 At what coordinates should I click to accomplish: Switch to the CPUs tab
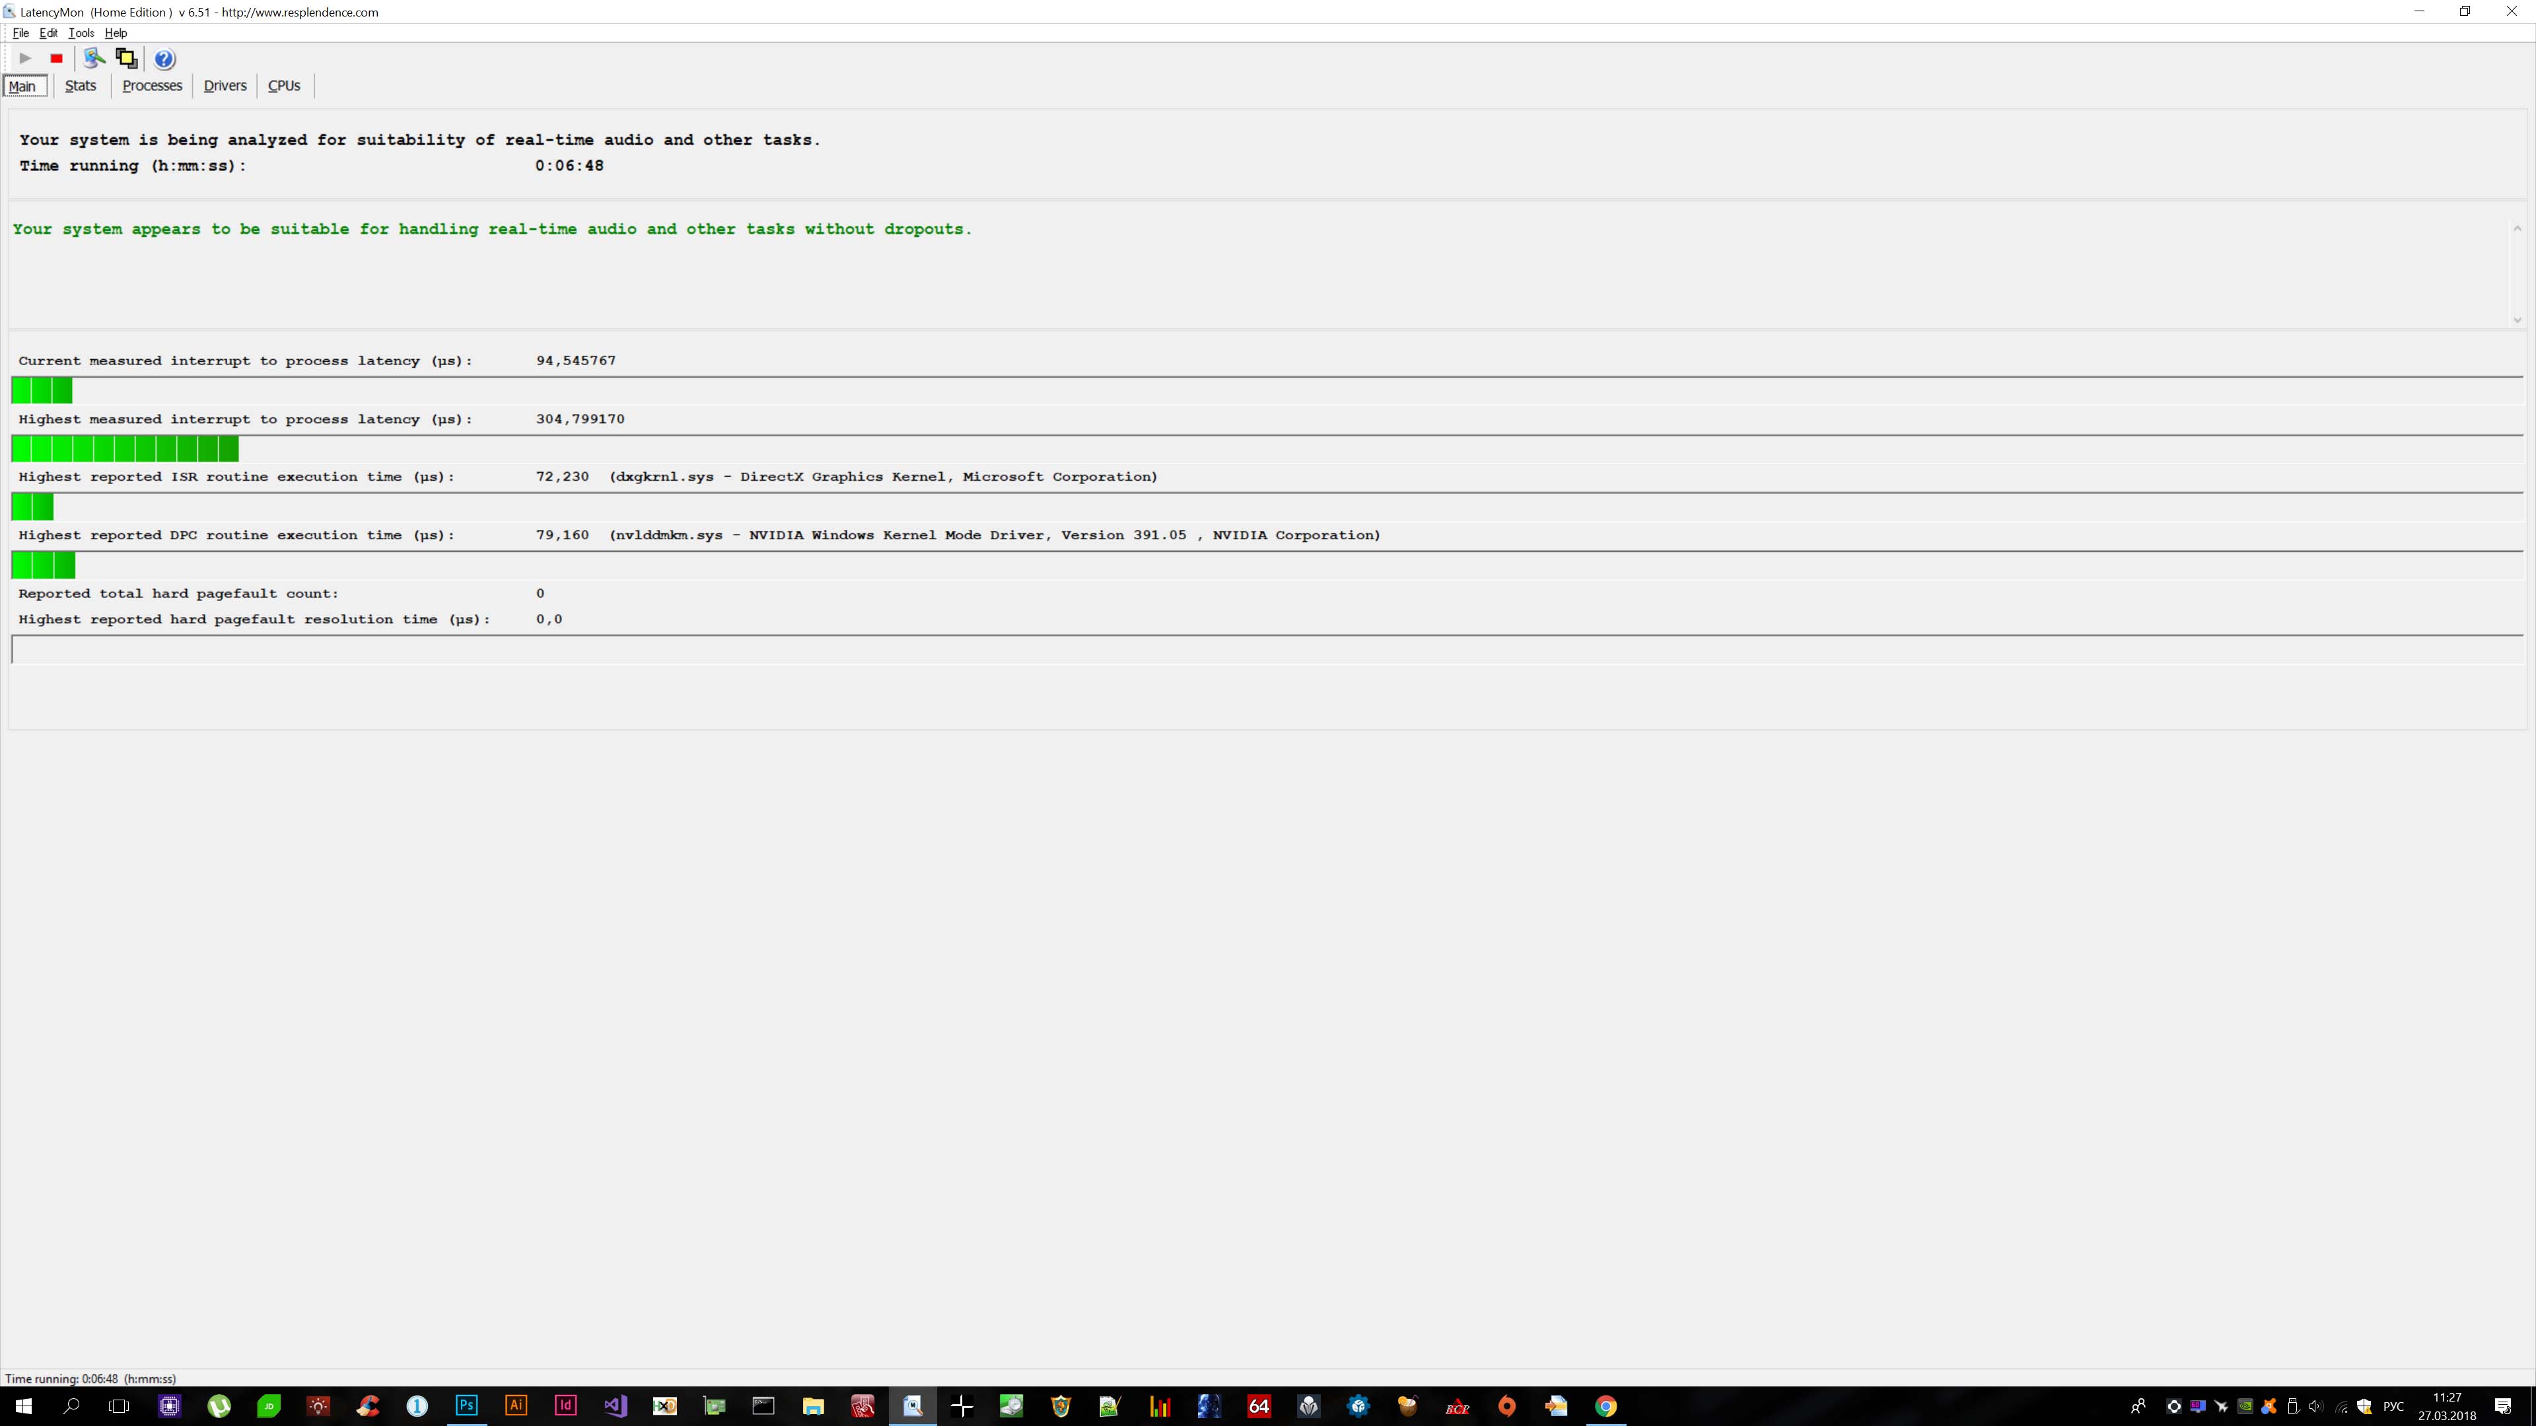click(283, 86)
